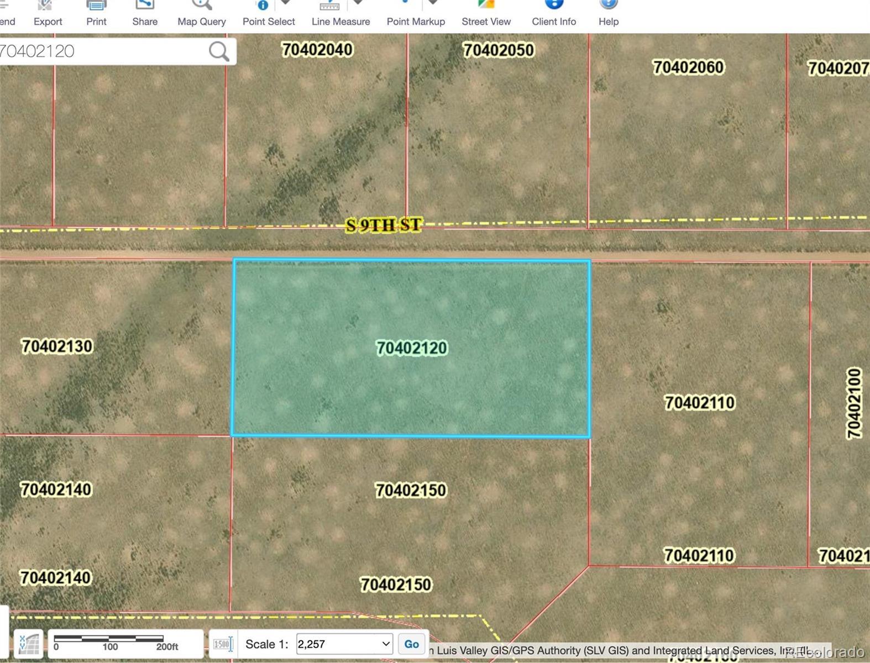Image resolution: width=870 pixels, height=663 pixels.
Task: Toggle the 1:500 scale input icon
Action: click(x=223, y=644)
